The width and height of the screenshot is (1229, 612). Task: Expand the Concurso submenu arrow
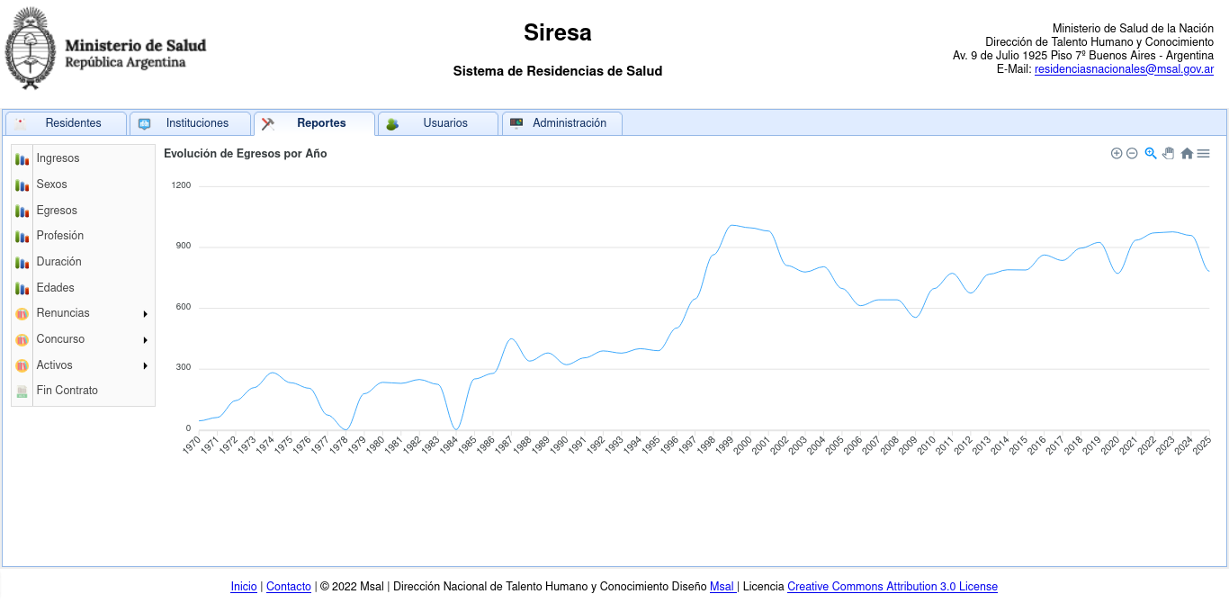point(145,340)
